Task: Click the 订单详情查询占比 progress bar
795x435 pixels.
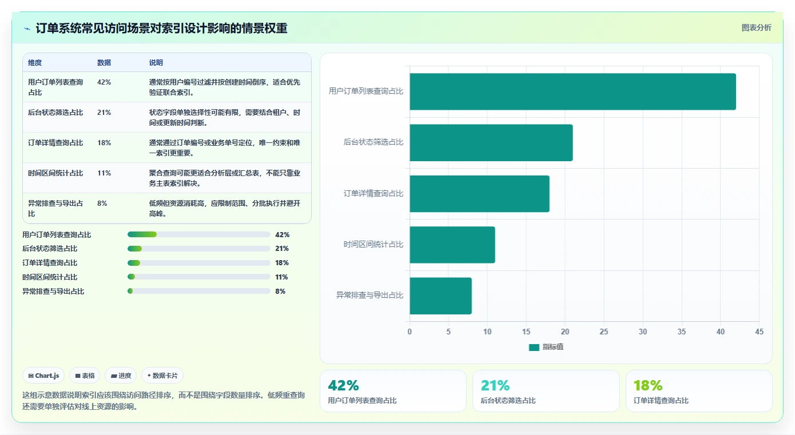Action: [x=199, y=263]
